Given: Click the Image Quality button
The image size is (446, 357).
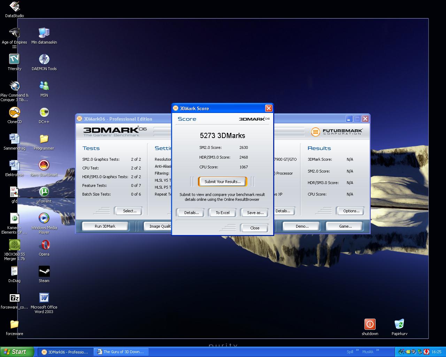Looking at the screenshot, I should pos(158,226).
